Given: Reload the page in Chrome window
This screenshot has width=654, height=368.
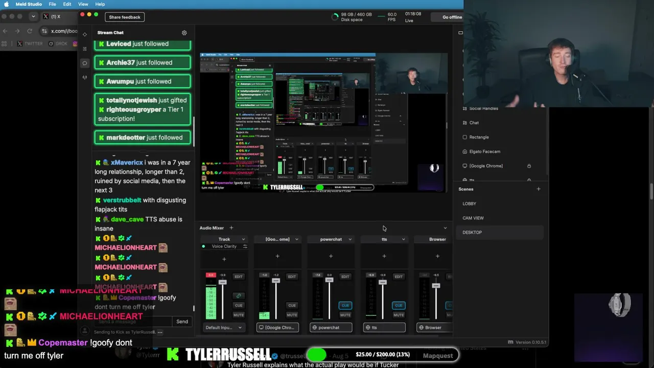Looking at the screenshot, I should tap(29, 31).
